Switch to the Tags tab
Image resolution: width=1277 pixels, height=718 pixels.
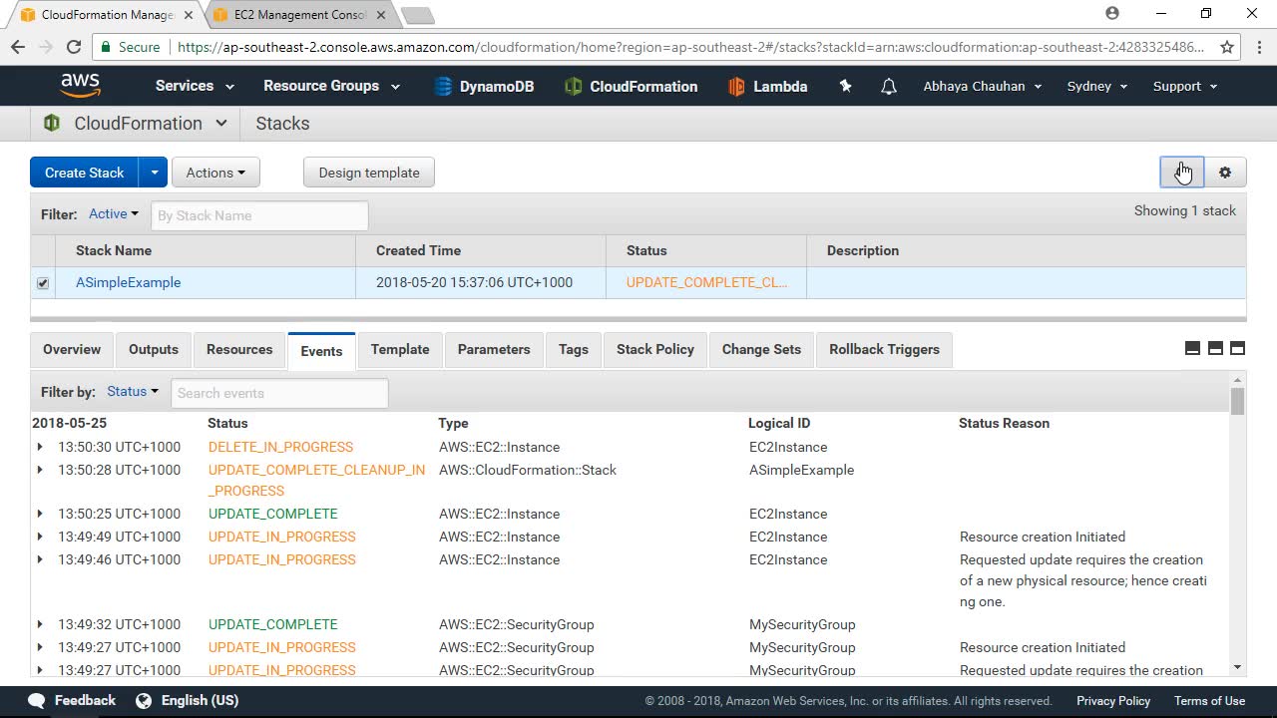pyautogui.click(x=574, y=350)
